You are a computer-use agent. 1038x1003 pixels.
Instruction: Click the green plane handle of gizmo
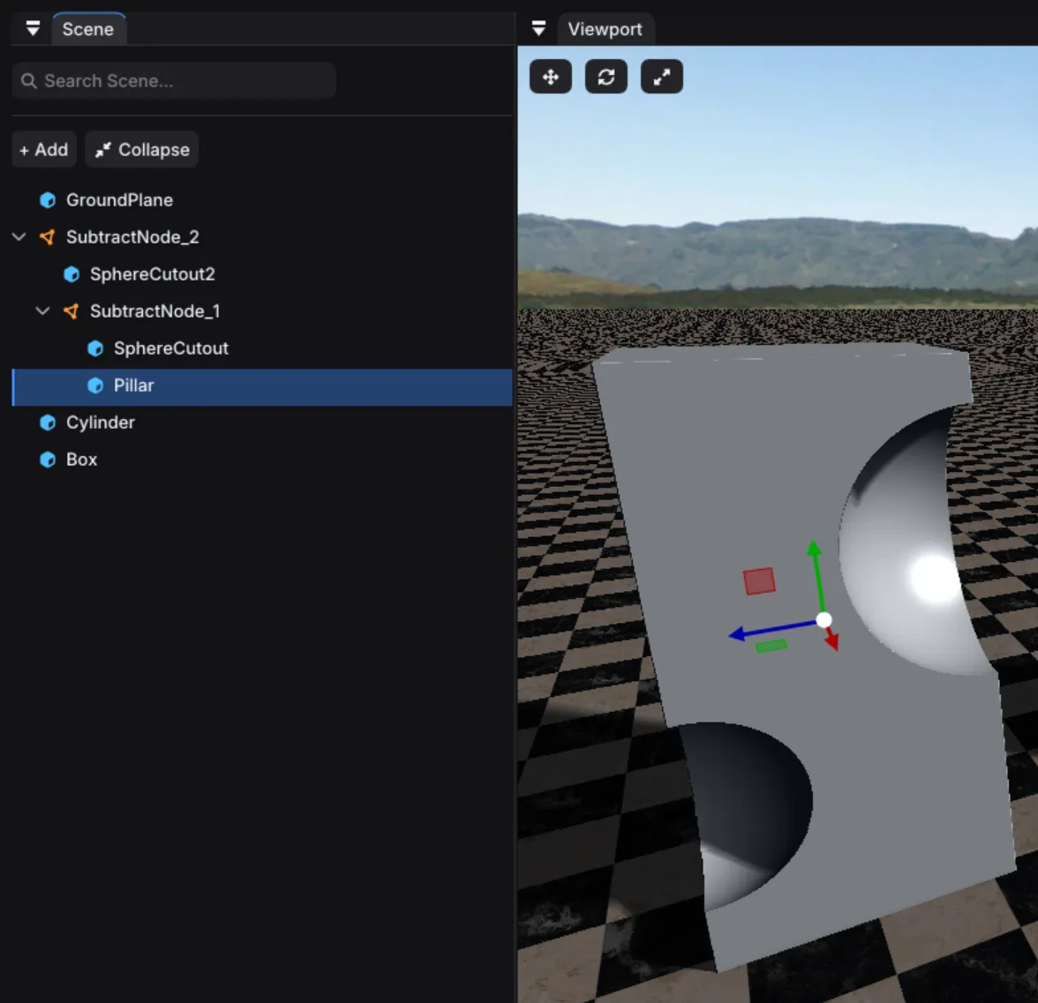[x=771, y=646]
